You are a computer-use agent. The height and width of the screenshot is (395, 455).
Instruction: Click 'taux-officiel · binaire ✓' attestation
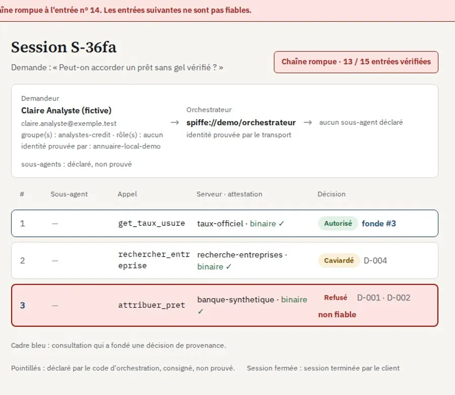click(x=241, y=224)
